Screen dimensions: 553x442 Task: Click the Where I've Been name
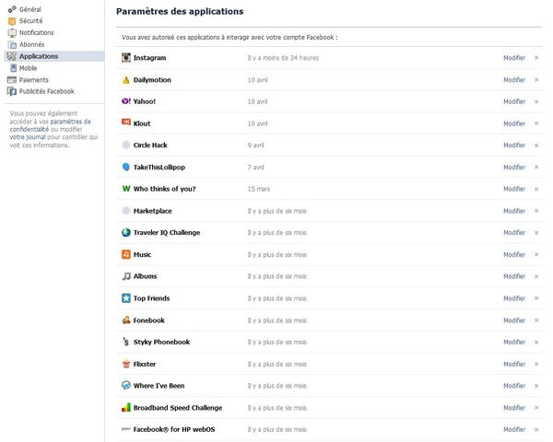click(x=159, y=386)
